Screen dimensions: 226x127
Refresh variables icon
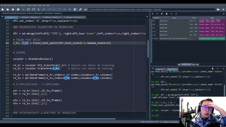176,14
